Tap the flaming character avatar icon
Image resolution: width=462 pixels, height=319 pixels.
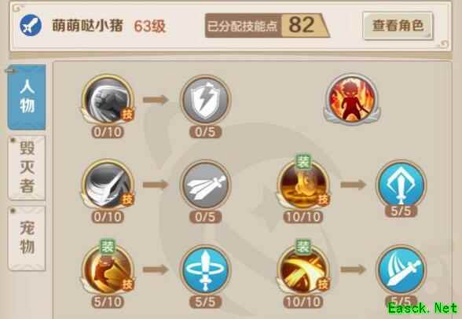pyautogui.click(x=352, y=99)
